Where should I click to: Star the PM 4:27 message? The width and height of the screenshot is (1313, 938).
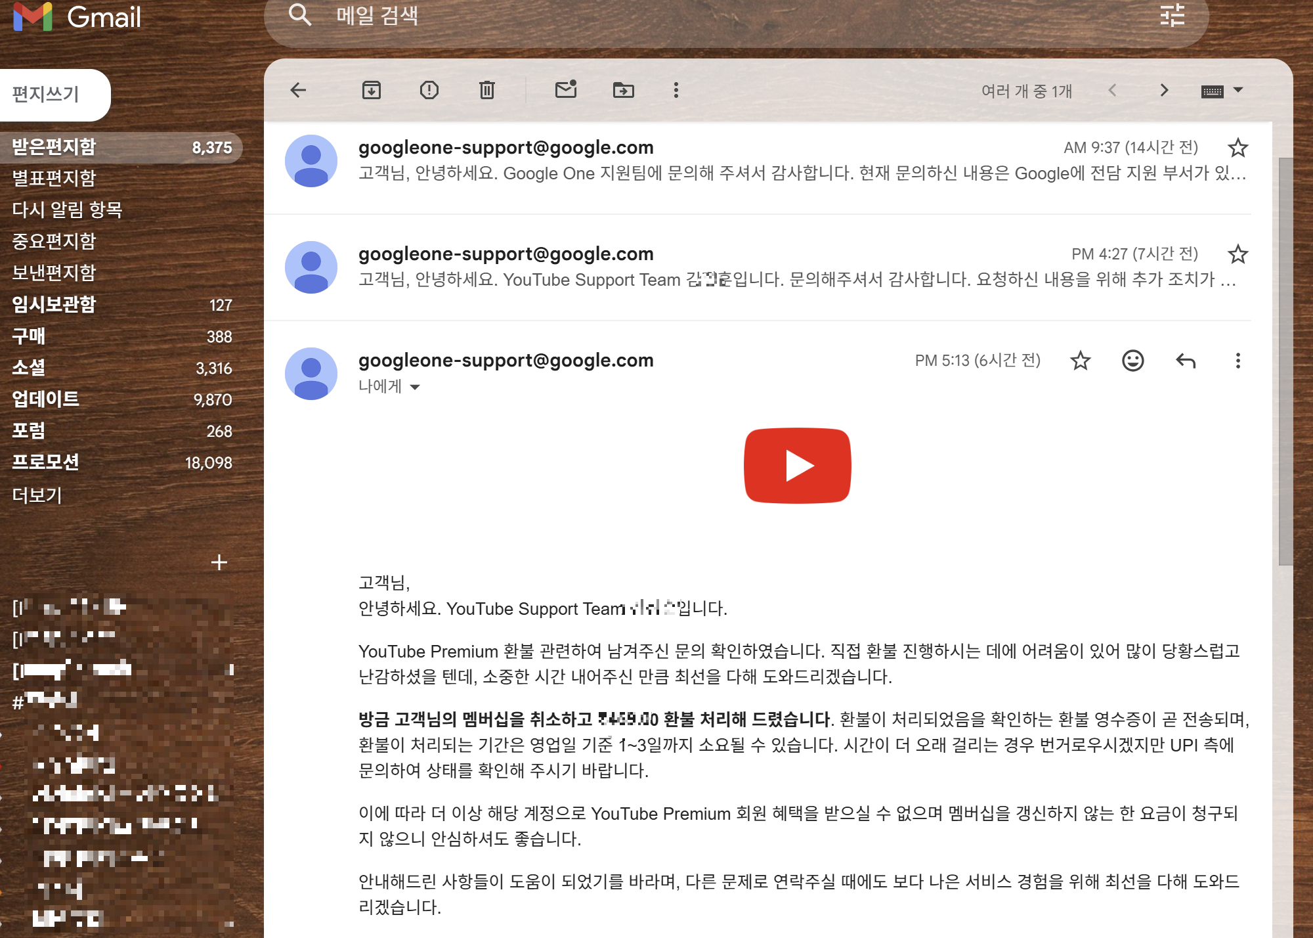[1238, 254]
